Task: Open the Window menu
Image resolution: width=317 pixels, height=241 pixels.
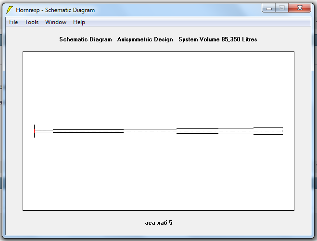Action: tap(56, 22)
